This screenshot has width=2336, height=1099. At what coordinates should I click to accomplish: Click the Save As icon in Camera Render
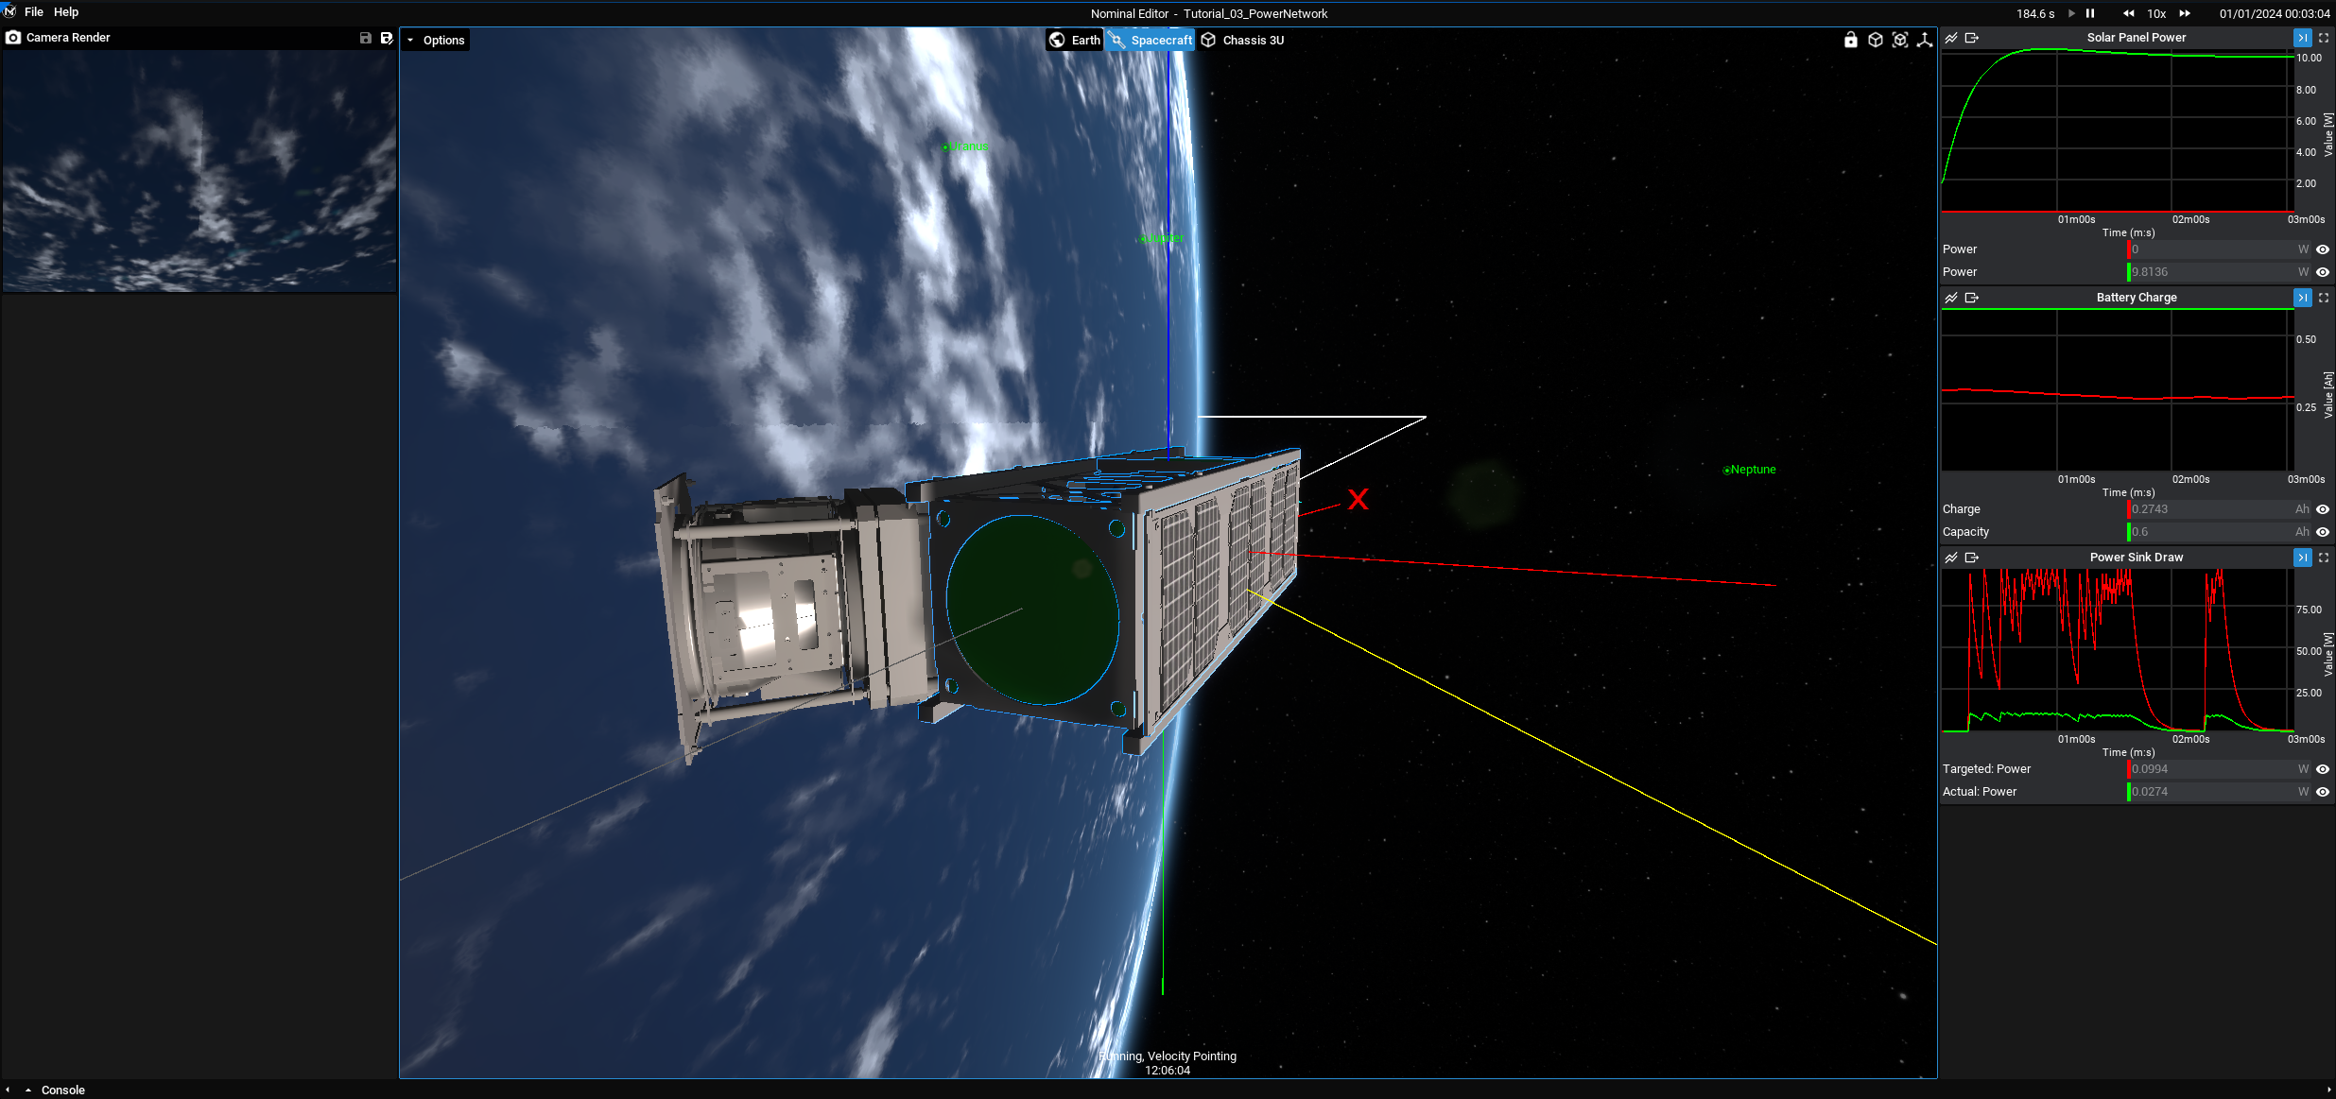coord(386,38)
